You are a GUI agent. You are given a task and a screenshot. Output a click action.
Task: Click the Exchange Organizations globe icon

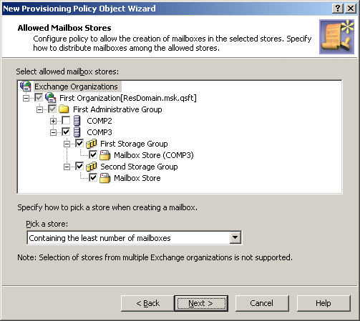26,87
